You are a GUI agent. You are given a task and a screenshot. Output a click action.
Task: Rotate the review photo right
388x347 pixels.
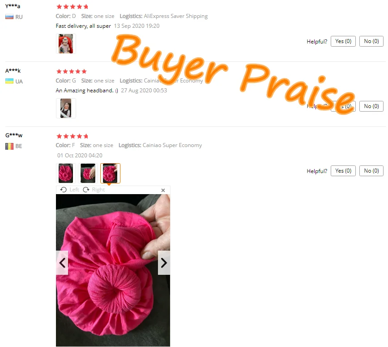[x=94, y=190]
